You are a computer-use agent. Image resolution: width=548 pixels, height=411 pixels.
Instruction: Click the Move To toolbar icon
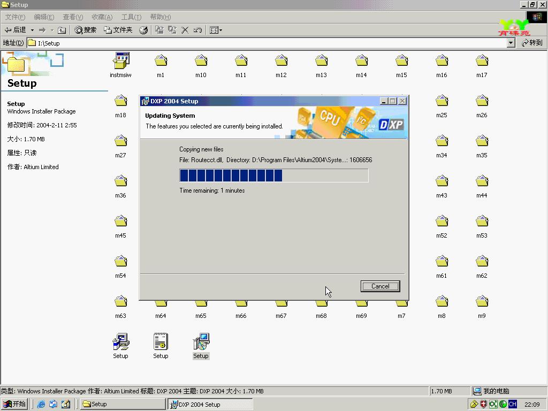(159, 30)
